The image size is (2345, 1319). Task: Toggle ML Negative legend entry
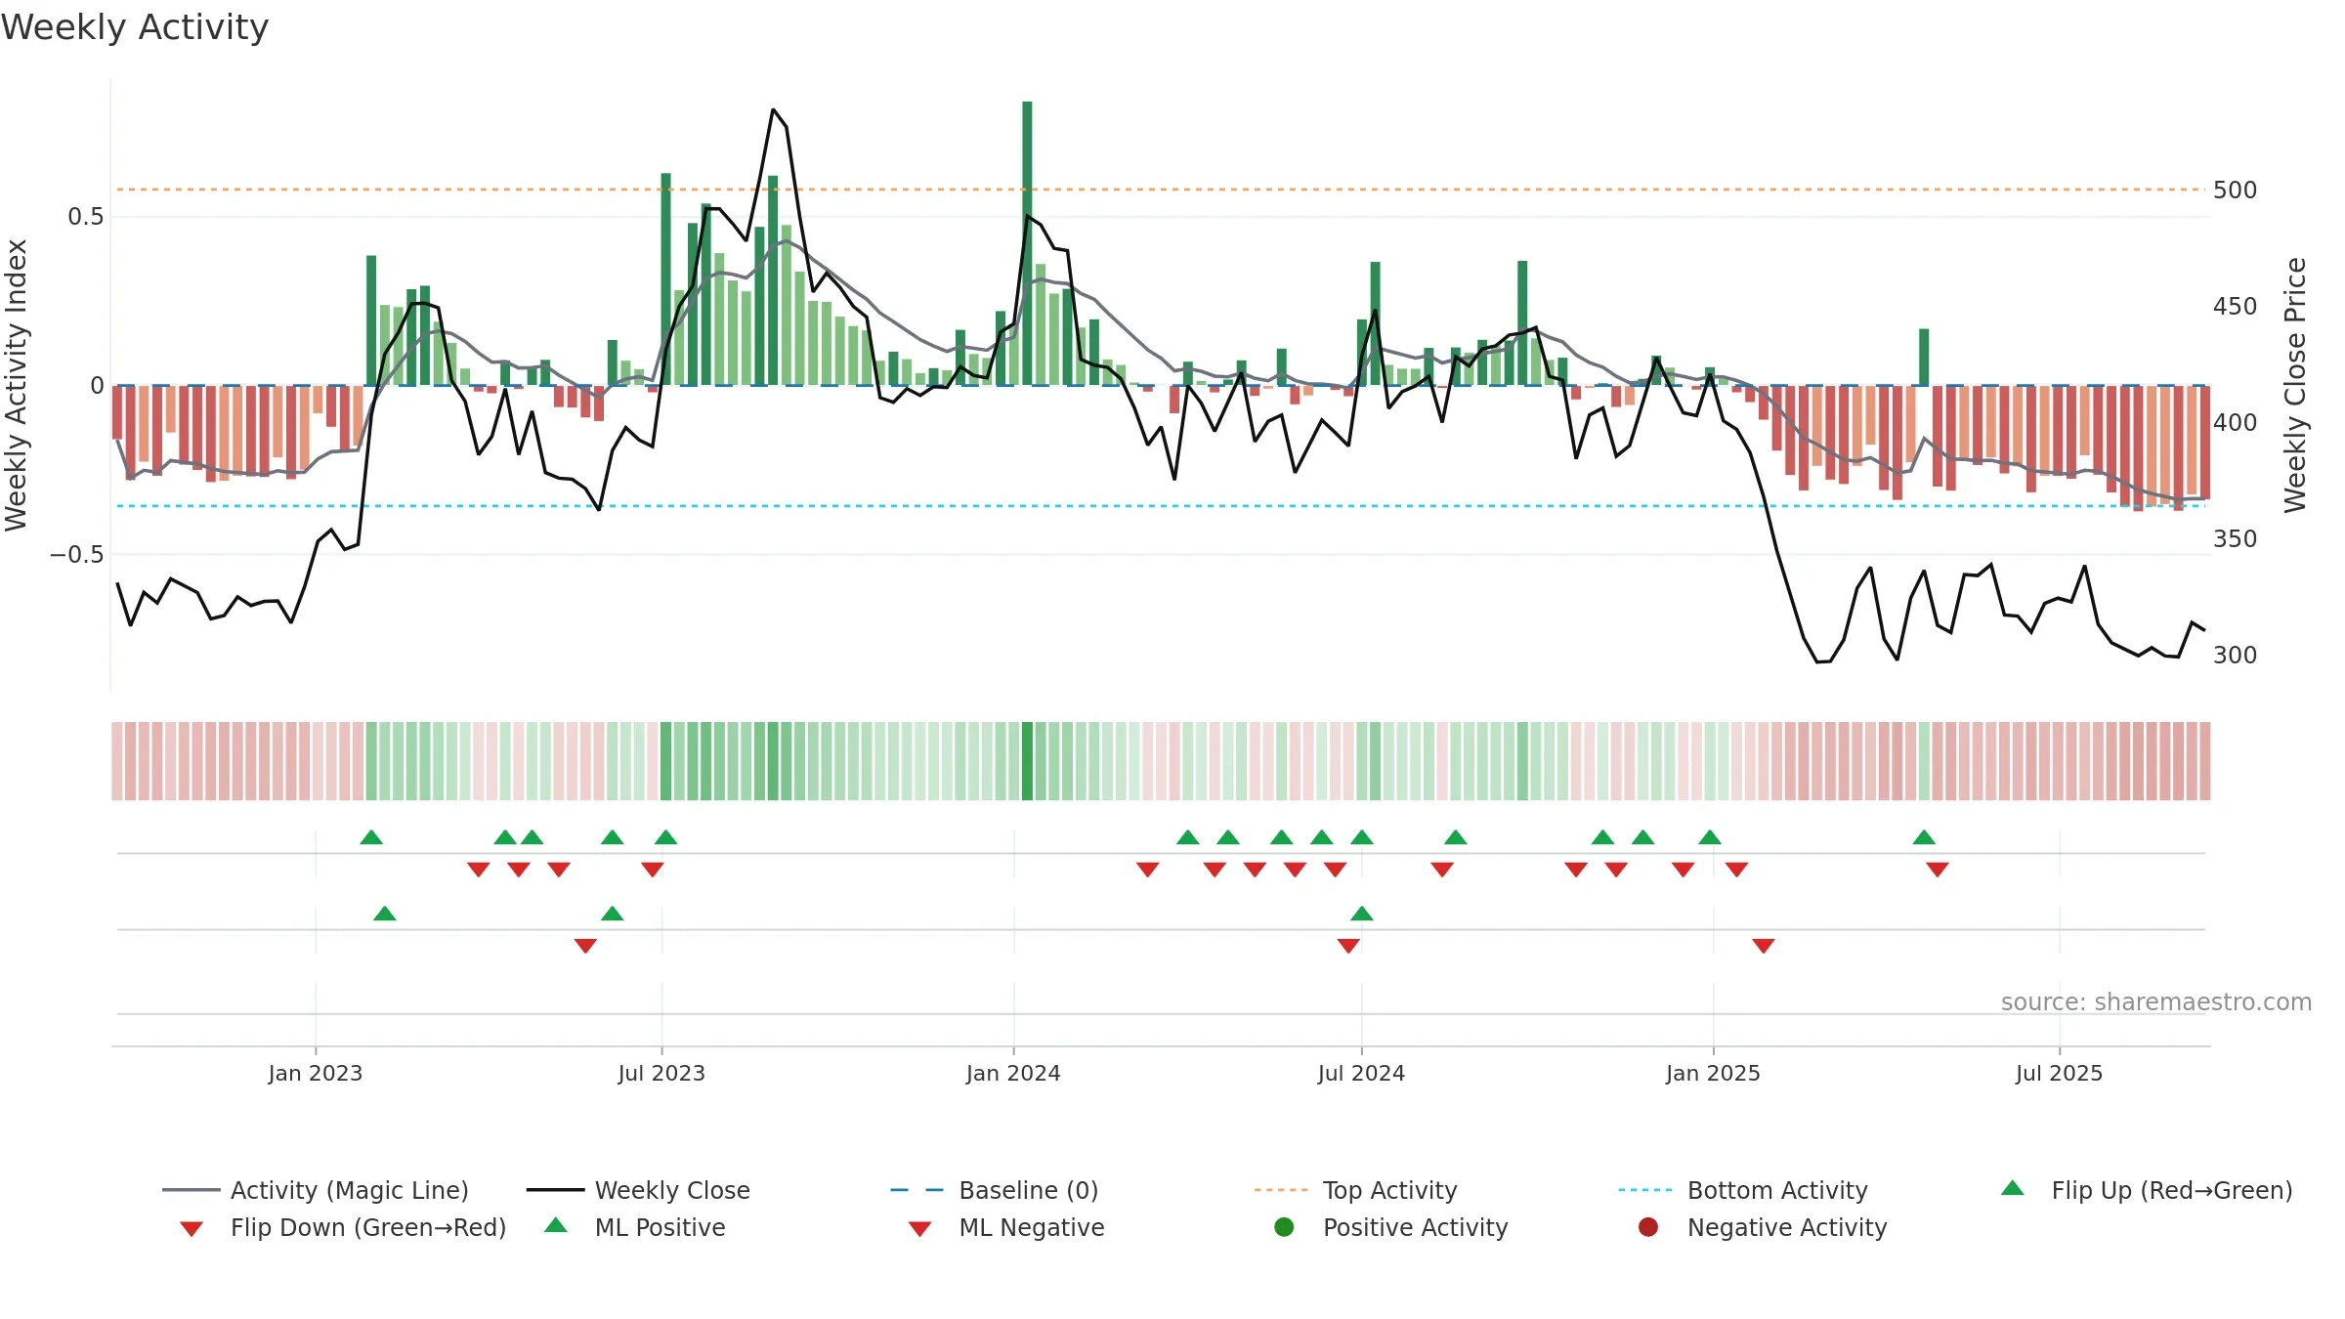point(1006,1227)
